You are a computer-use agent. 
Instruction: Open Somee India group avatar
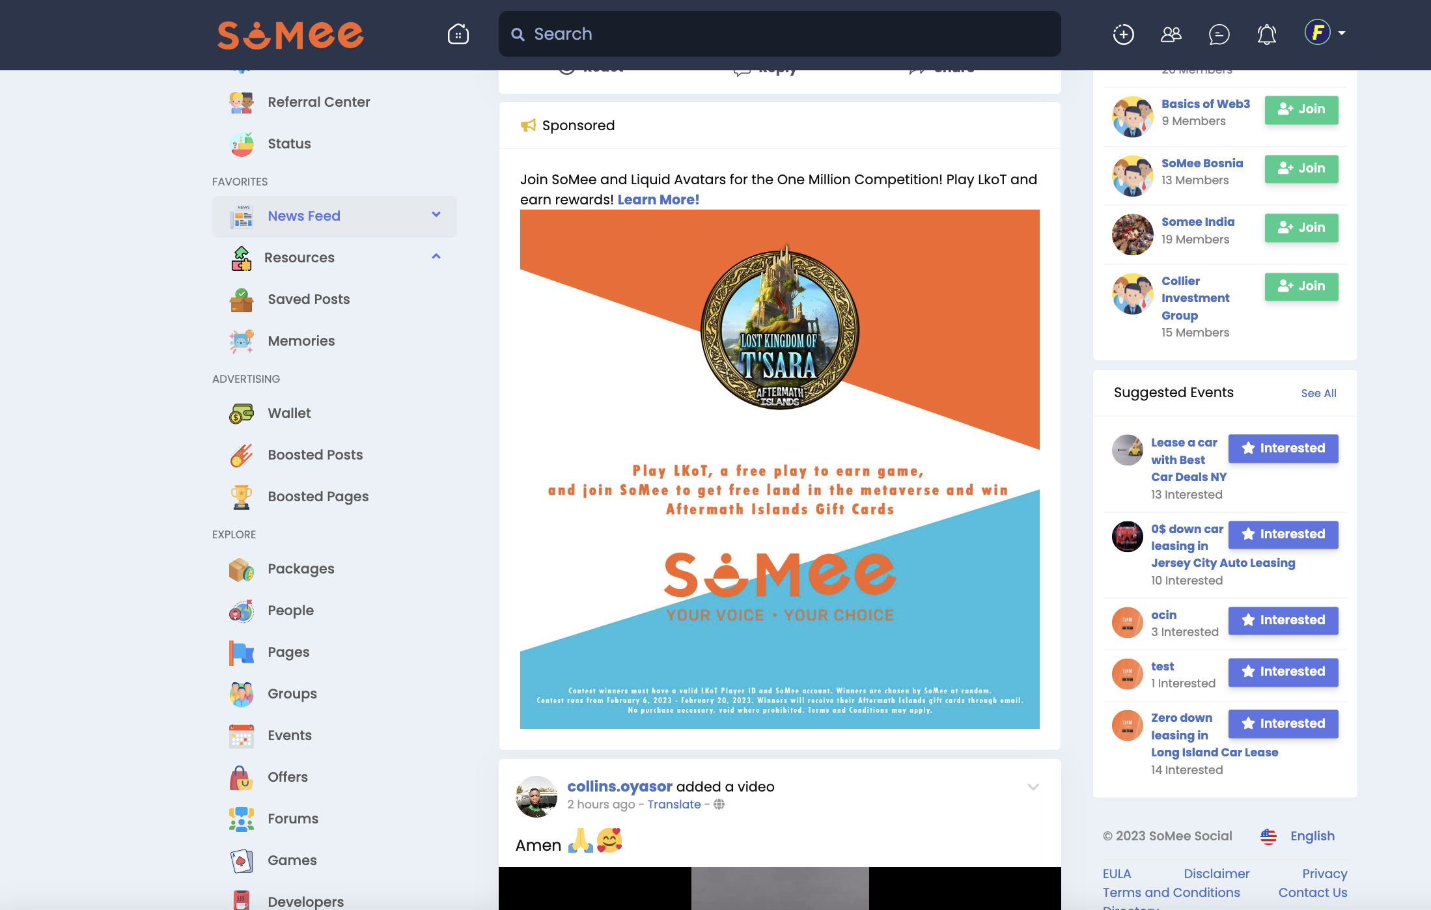[1132, 234]
